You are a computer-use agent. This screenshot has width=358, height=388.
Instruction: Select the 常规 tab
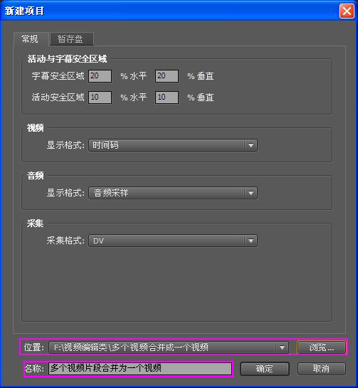tap(31, 39)
